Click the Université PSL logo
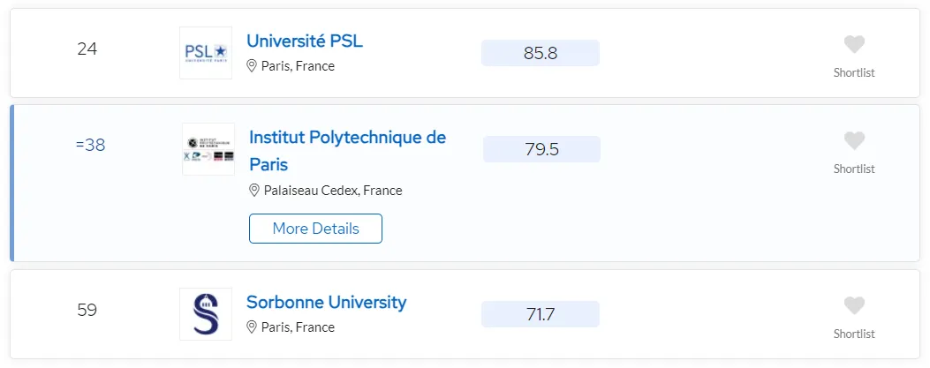The width and height of the screenshot is (930, 368). [x=206, y=53]
